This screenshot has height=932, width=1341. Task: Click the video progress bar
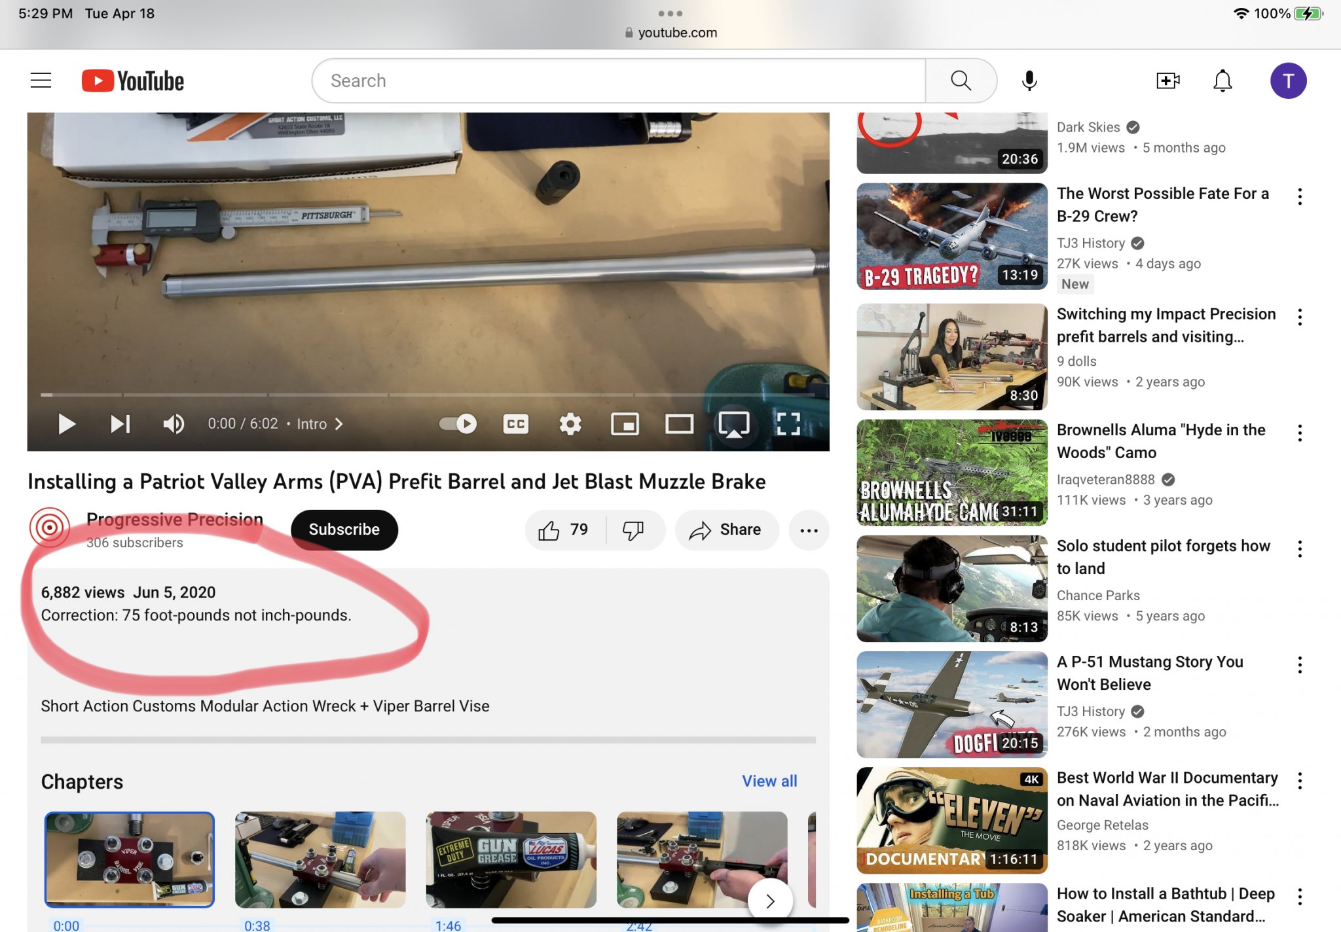point(428,395)
